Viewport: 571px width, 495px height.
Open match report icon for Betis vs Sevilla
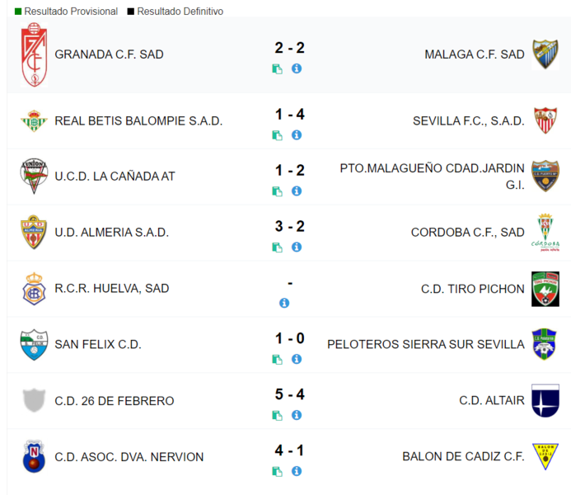tap(277, 135)
